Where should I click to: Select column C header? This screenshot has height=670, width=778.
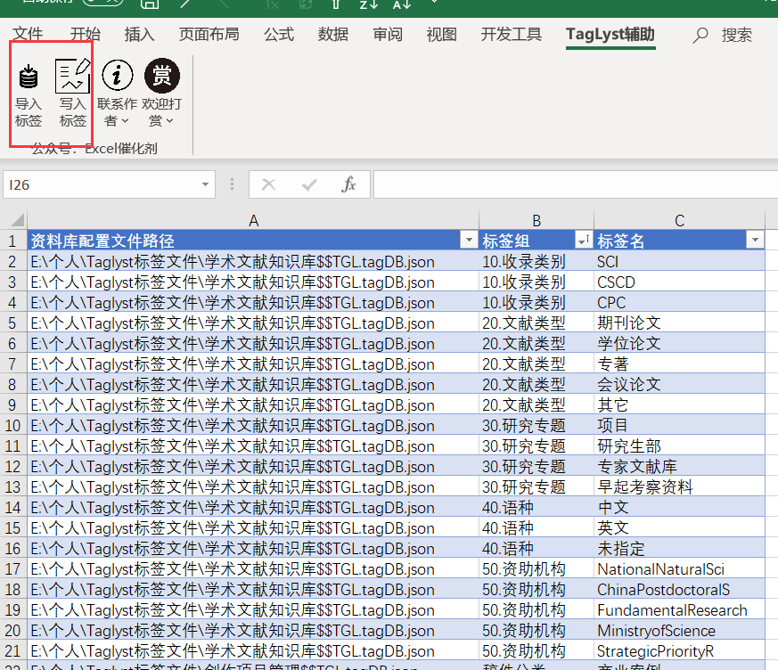(x=679, y=220)
